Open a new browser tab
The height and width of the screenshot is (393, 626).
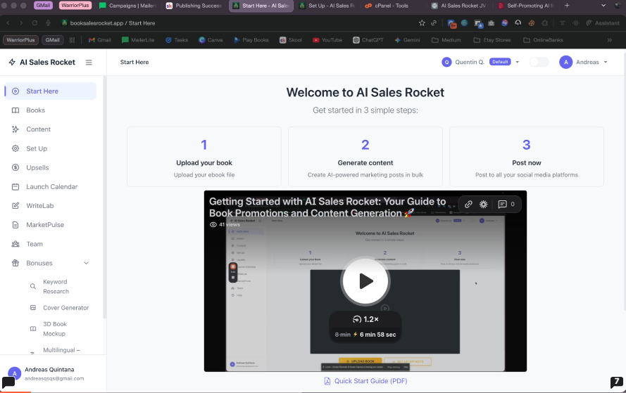(x=567, y=6)
